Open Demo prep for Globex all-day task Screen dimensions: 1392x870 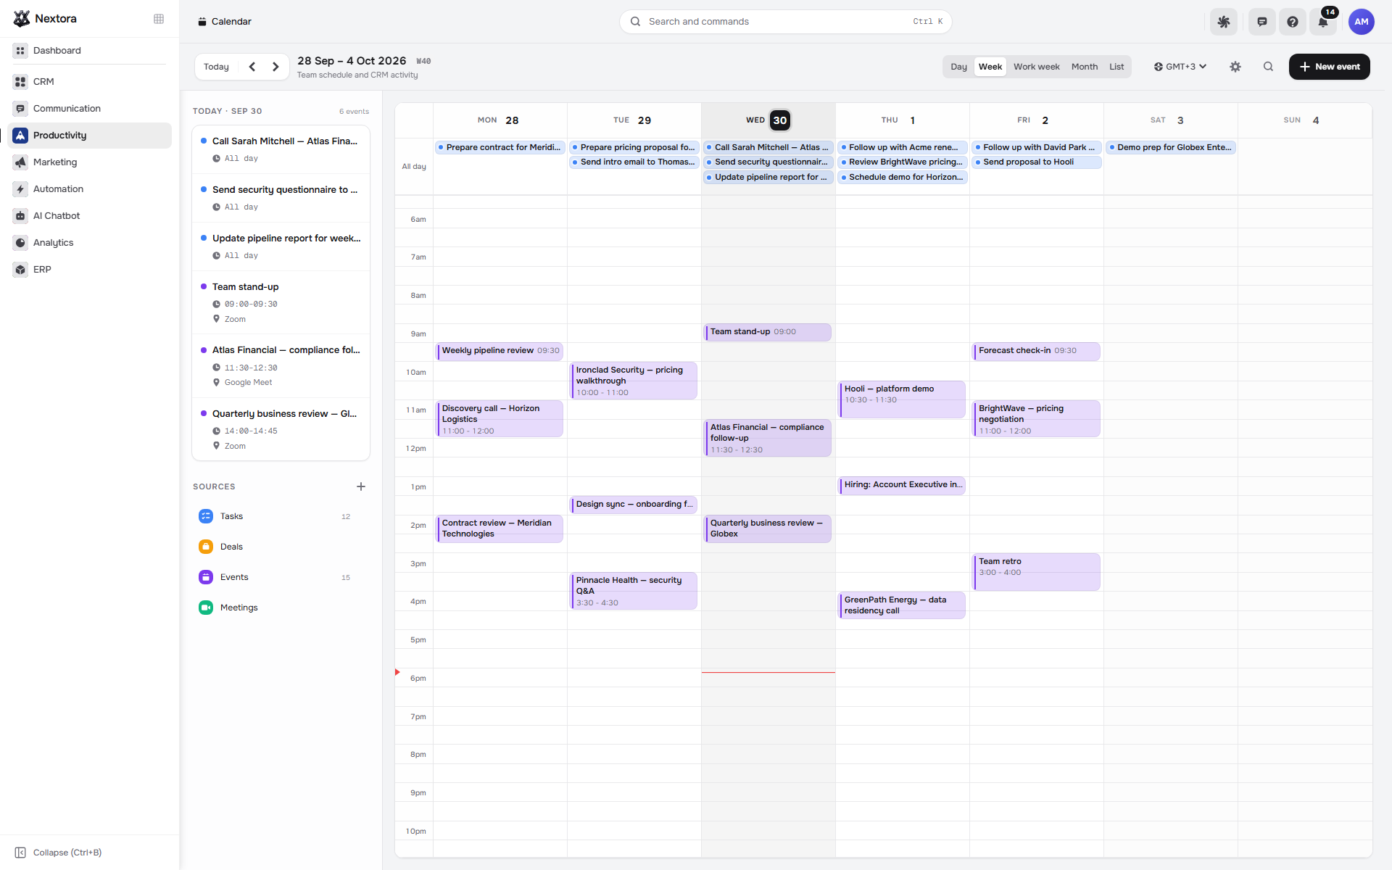pos(1170,147)
